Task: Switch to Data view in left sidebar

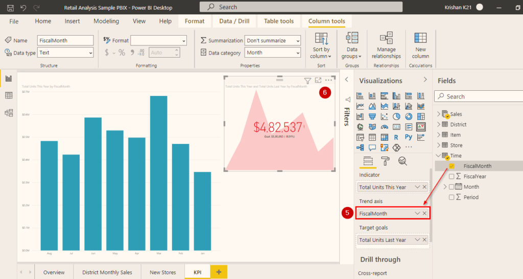Action: click(x=9, y=96)
